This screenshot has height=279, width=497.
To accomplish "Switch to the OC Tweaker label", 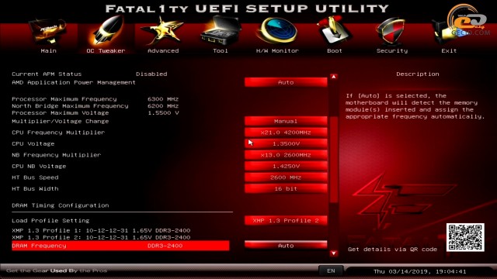I will (106, 50).
